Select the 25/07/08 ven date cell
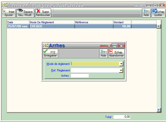The height and width of the screenshot is (122, 166). click(x=18, y=26)
